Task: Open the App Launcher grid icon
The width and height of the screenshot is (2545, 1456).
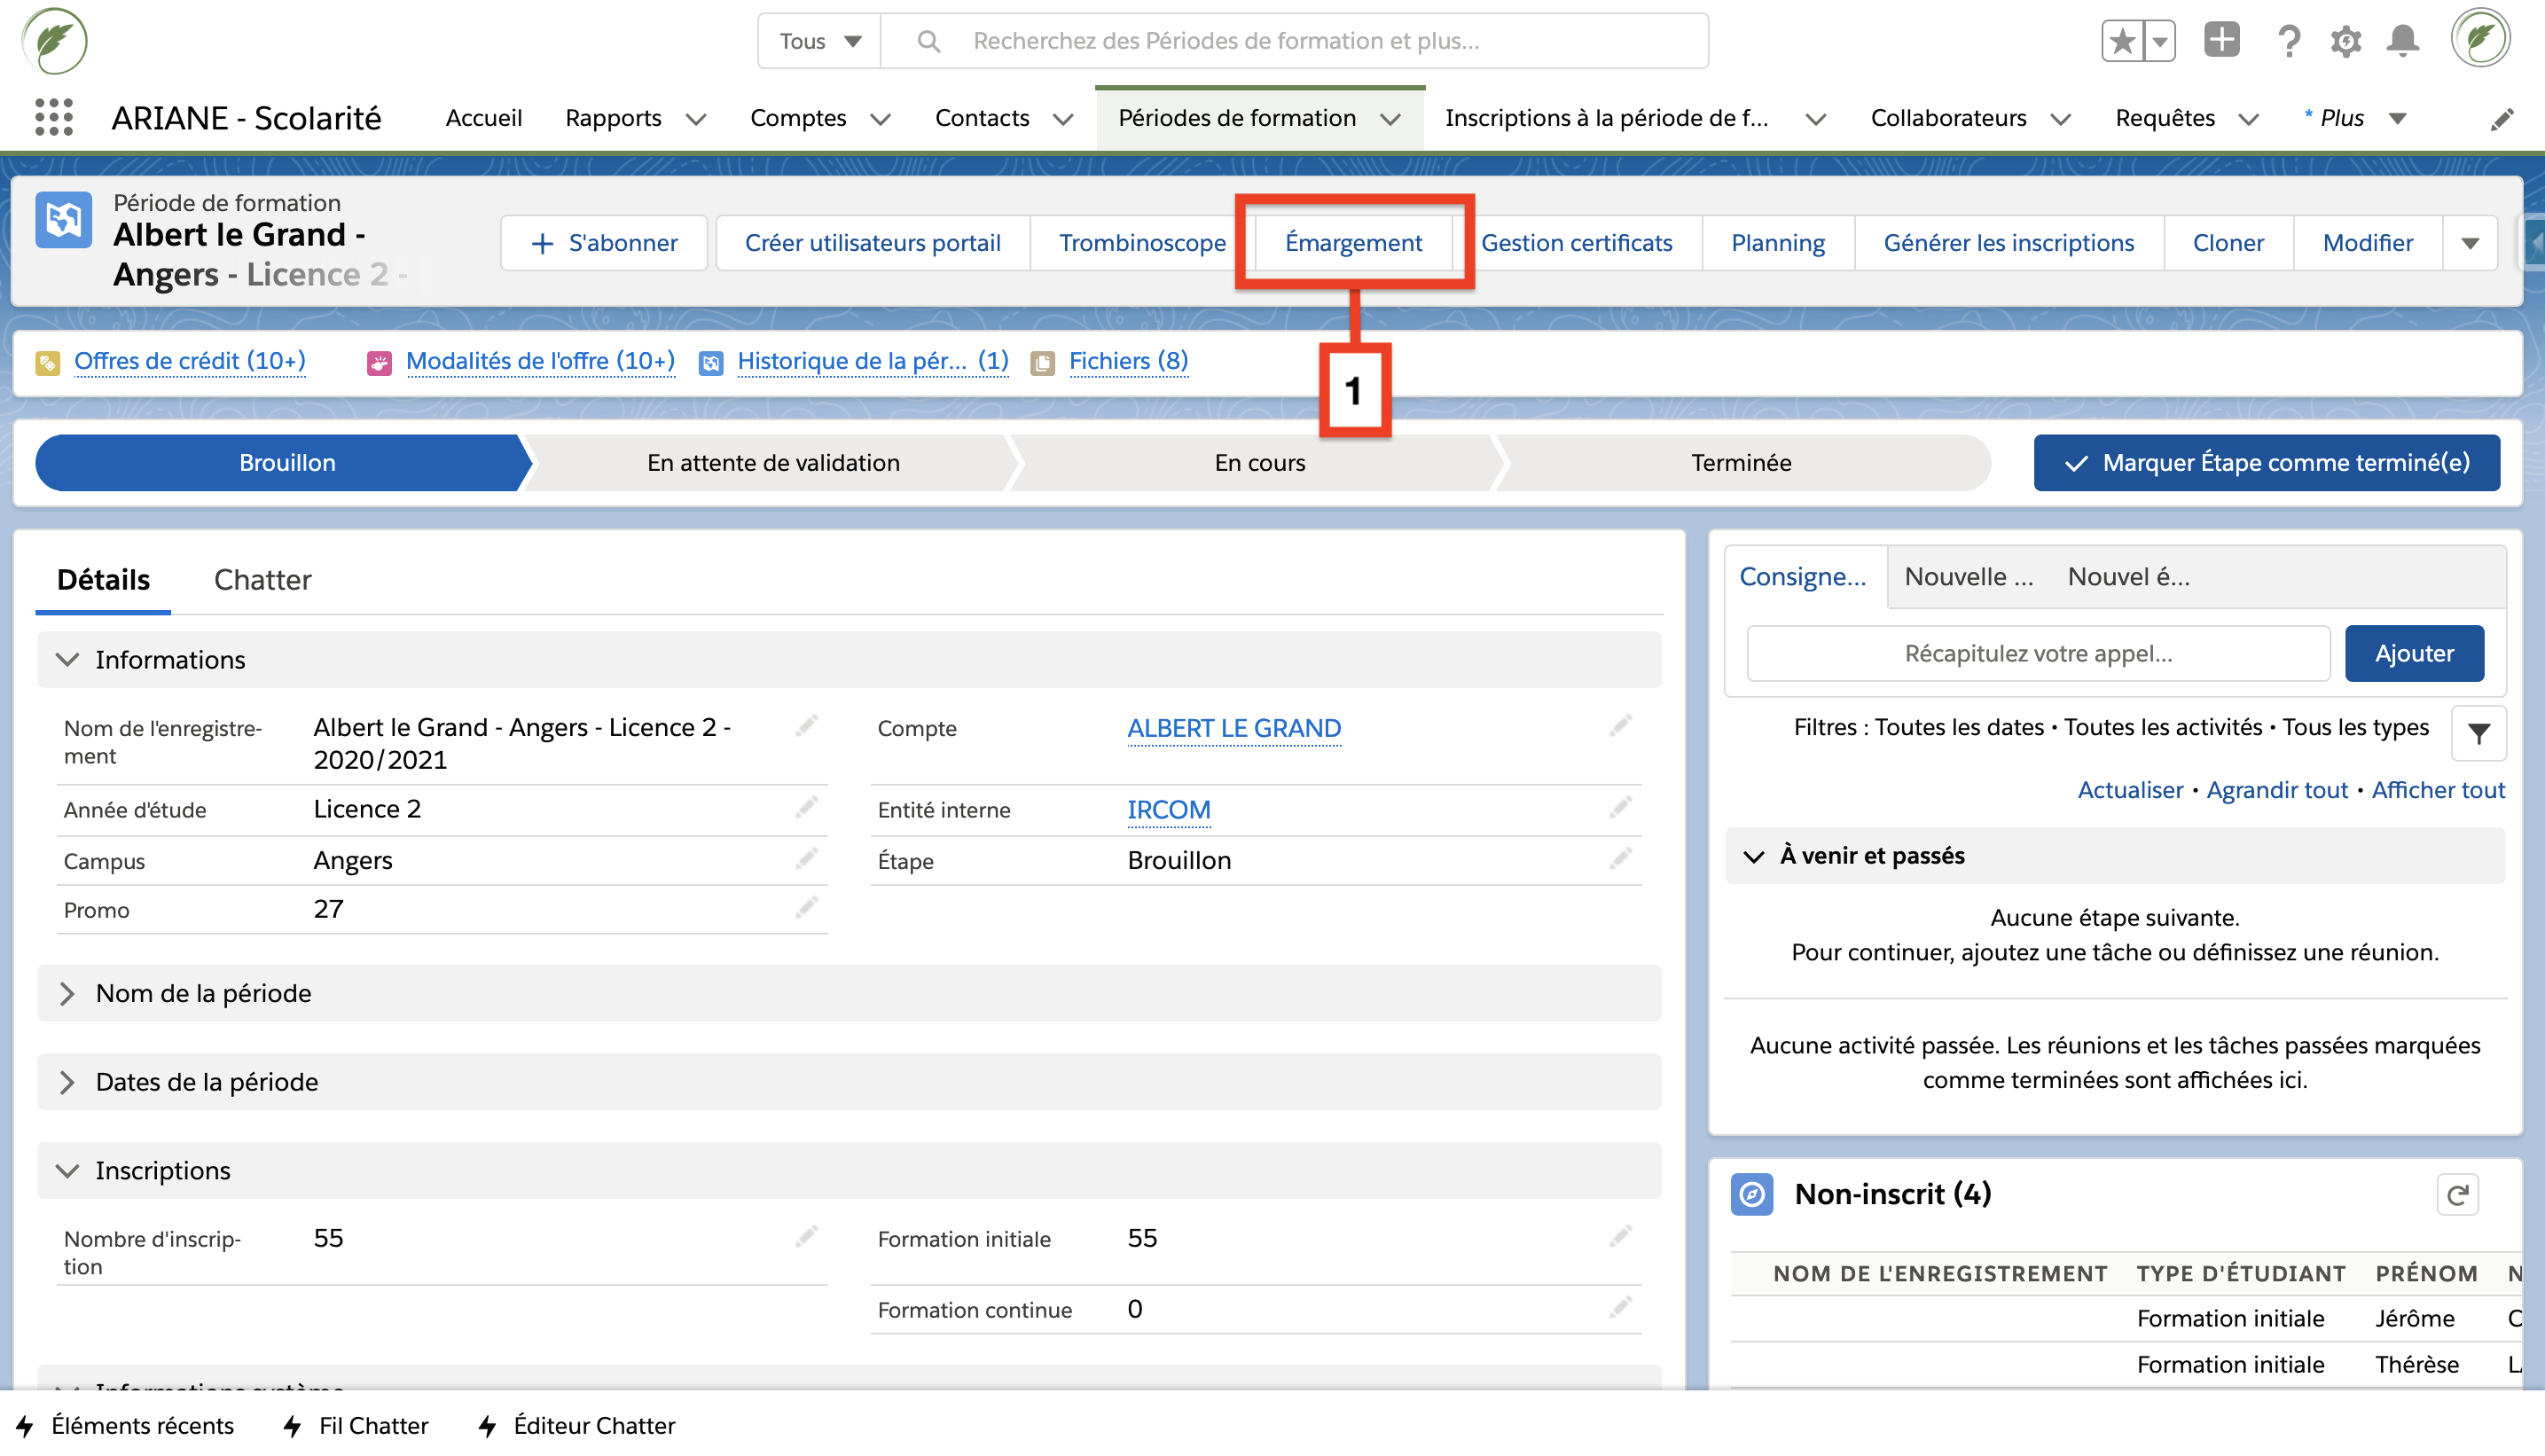Action: (54, 118)
